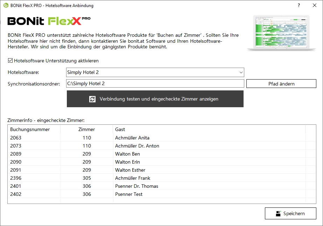Image resolution: width=323 pixels, height=226 pixels.
Task: Click room 209 in Walton Erin's row
Action: point(87,162)
